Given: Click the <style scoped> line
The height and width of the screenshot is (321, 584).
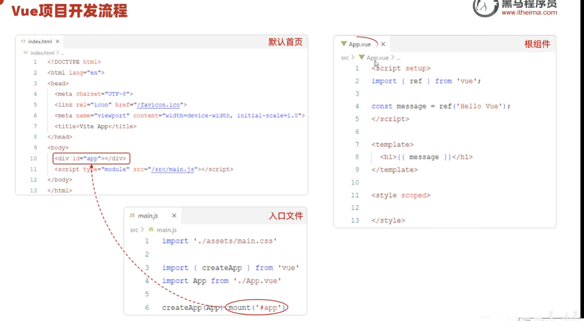Looking at the screenshot, I should (x=401, y=195).
